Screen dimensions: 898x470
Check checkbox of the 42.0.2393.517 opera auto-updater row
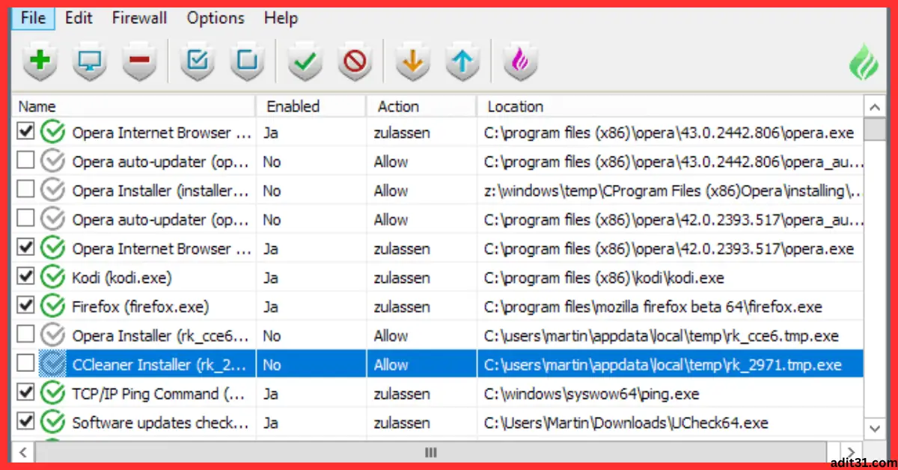pyautogui.click(x=26, y=219)
